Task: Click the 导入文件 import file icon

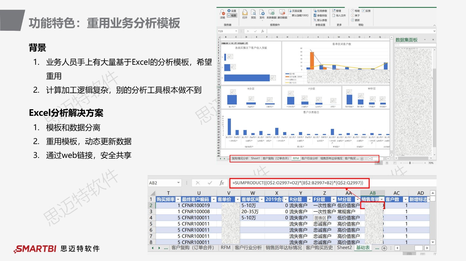Action: (339, 15)
